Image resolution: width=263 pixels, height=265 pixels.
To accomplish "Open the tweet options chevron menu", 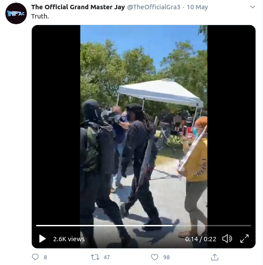I will [x=252, y=7].
